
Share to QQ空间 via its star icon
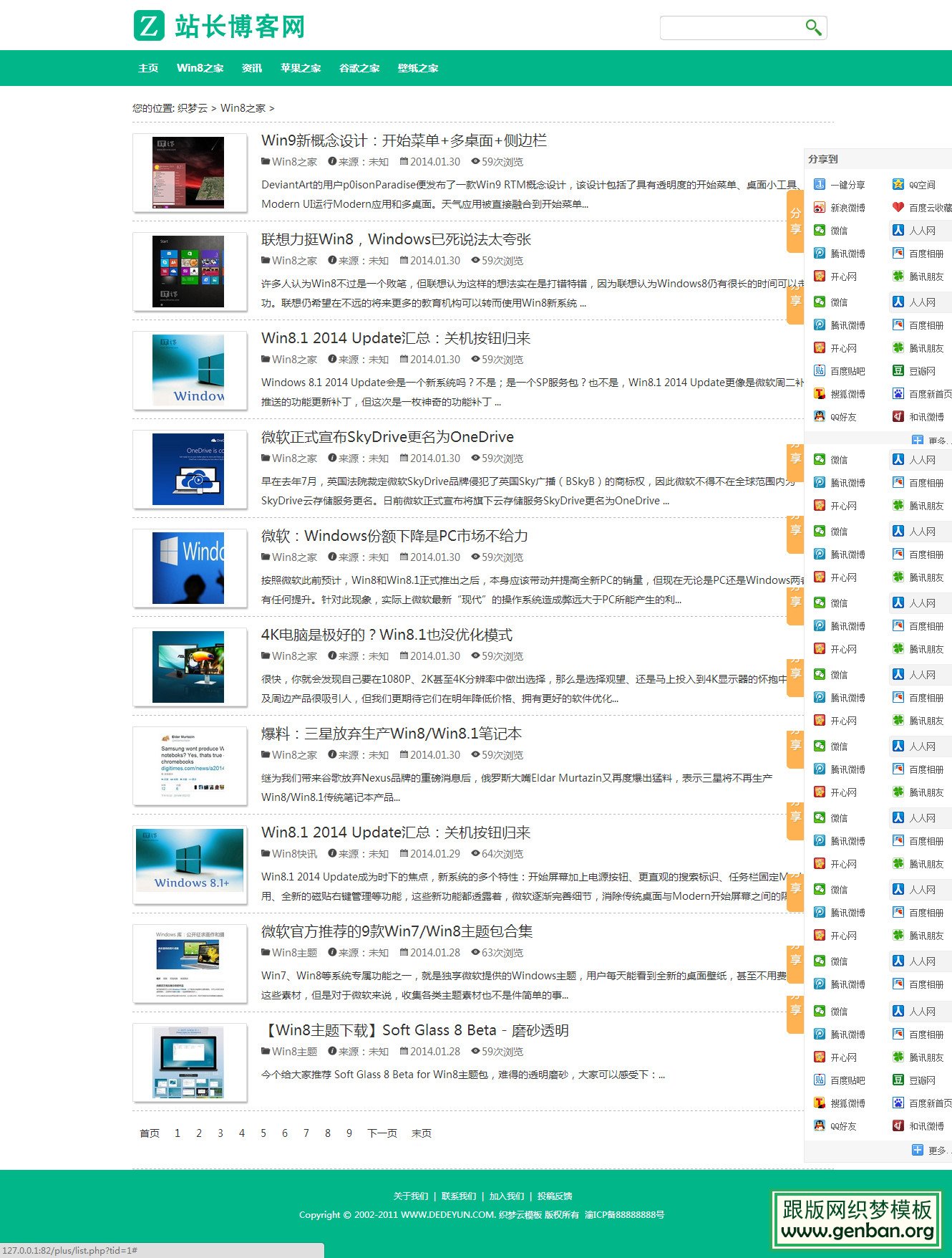(898, 185)
